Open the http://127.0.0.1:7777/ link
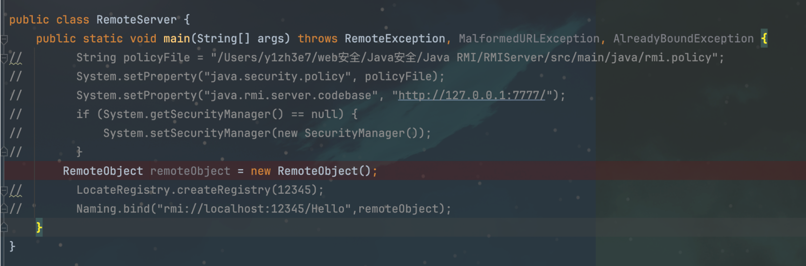 [471, 95]
